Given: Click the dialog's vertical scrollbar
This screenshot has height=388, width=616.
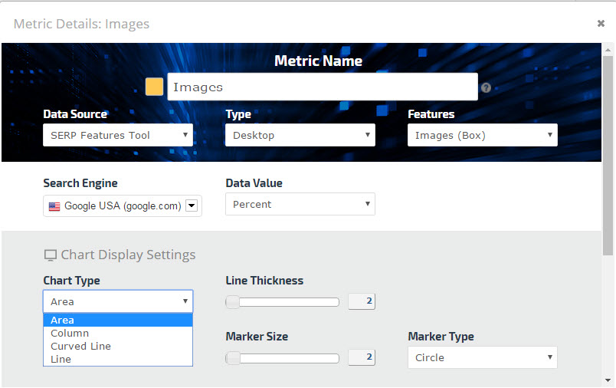Looking at the screenshot, I should click(x=608, y=153).
